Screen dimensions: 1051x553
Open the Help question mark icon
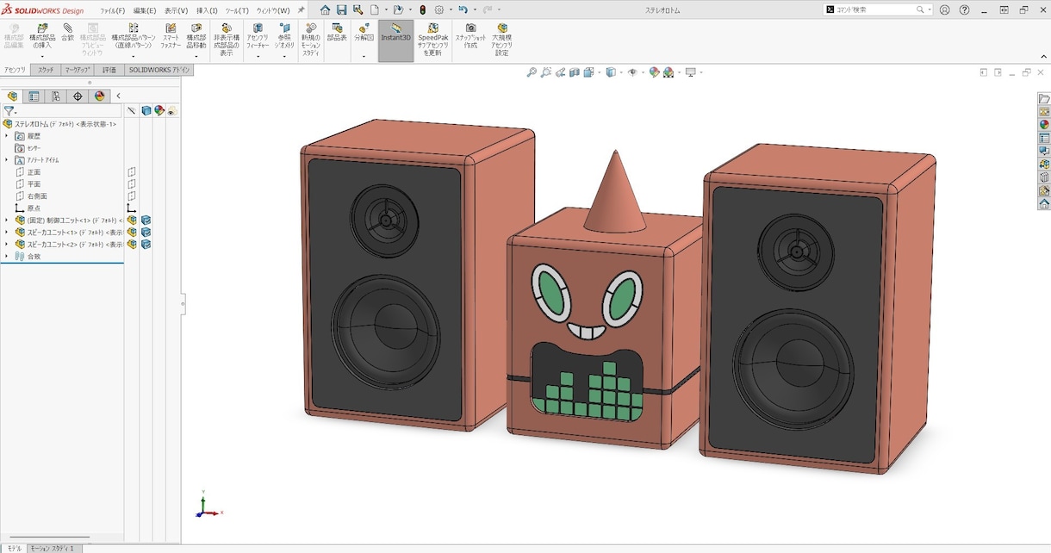[x=964, y=9]
